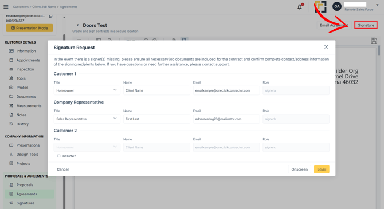Select Proposals in sidebar
This screenshot has height=209, width=384.
point(25,185)
